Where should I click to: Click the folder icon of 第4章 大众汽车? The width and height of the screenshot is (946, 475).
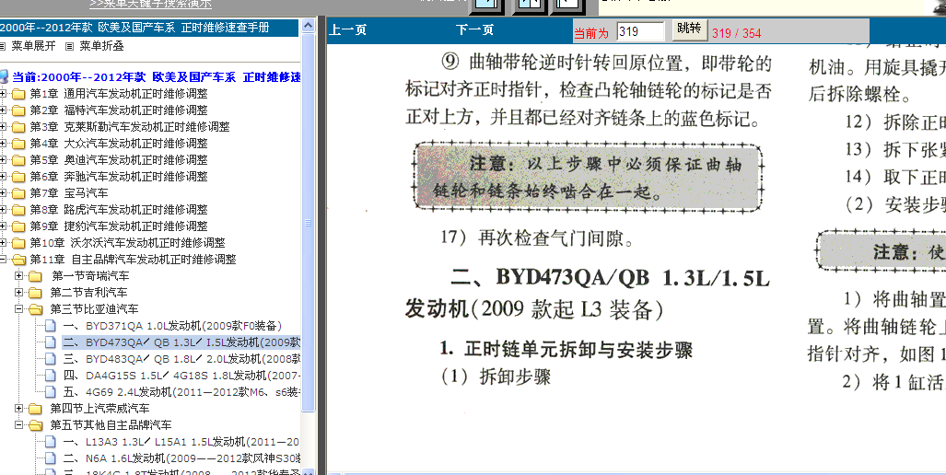point(18,144)
